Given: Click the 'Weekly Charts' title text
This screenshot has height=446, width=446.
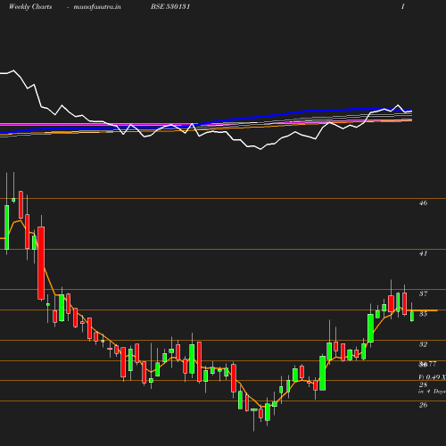Looking at the screenshot, I should pyautogui.click(x=30, y=6).
